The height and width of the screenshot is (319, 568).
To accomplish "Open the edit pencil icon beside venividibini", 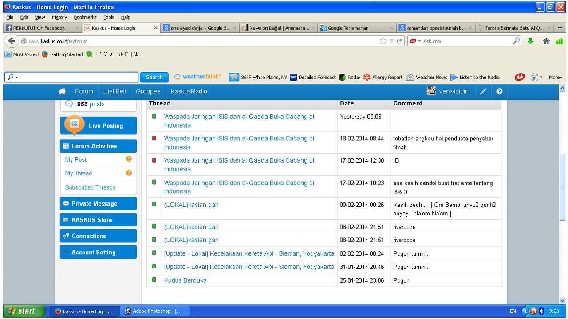I will [x=483, y=91].
